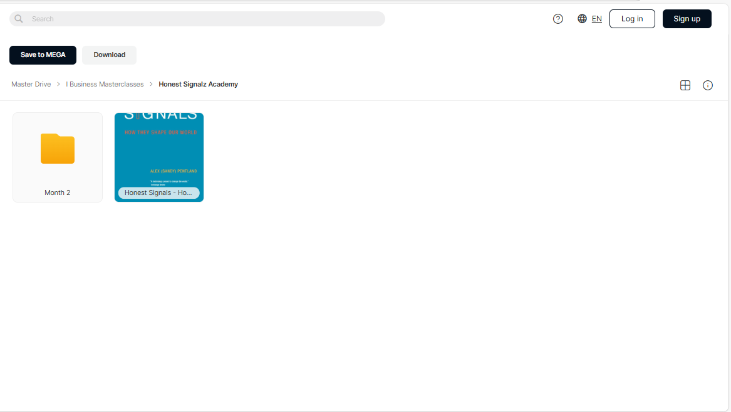This screenshot has height=412, width=731.
Task: Click the globe language icon
Action: pos(582,19)
